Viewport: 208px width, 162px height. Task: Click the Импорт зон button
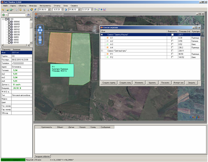click(179, 83)
